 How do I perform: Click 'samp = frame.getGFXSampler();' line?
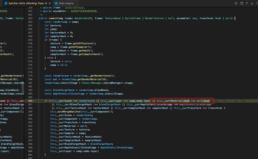pos(71,47)
